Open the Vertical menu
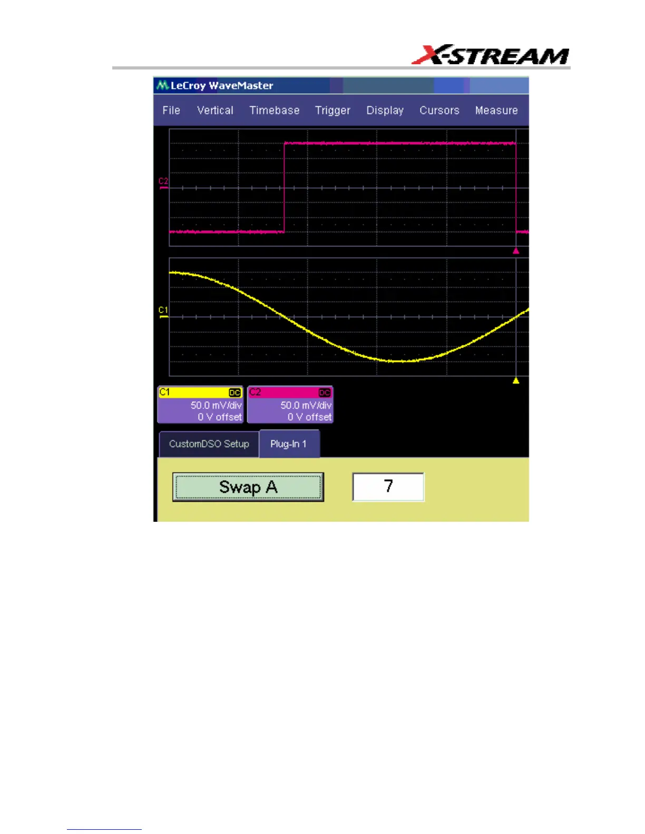 click(215, 111)
